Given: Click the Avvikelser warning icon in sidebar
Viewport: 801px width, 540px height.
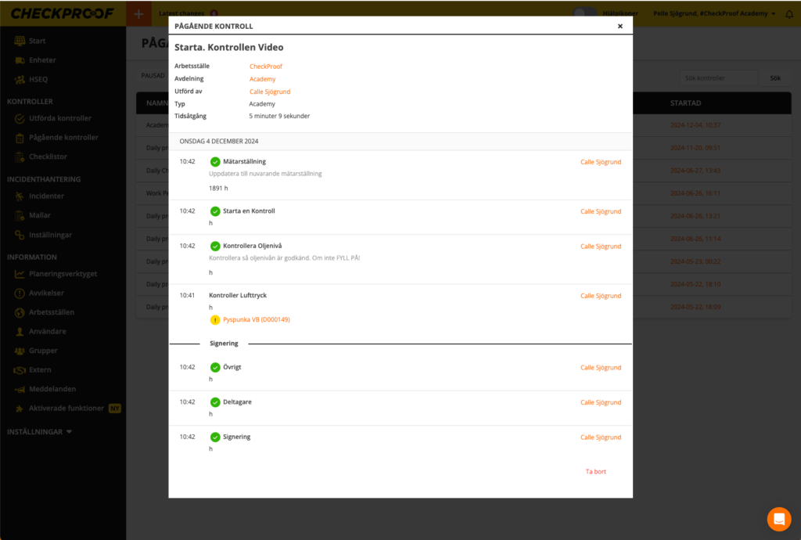Looking at the screenshot, I should pos(20,293).
